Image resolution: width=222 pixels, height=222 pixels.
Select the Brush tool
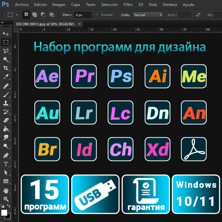coord(6,95)
